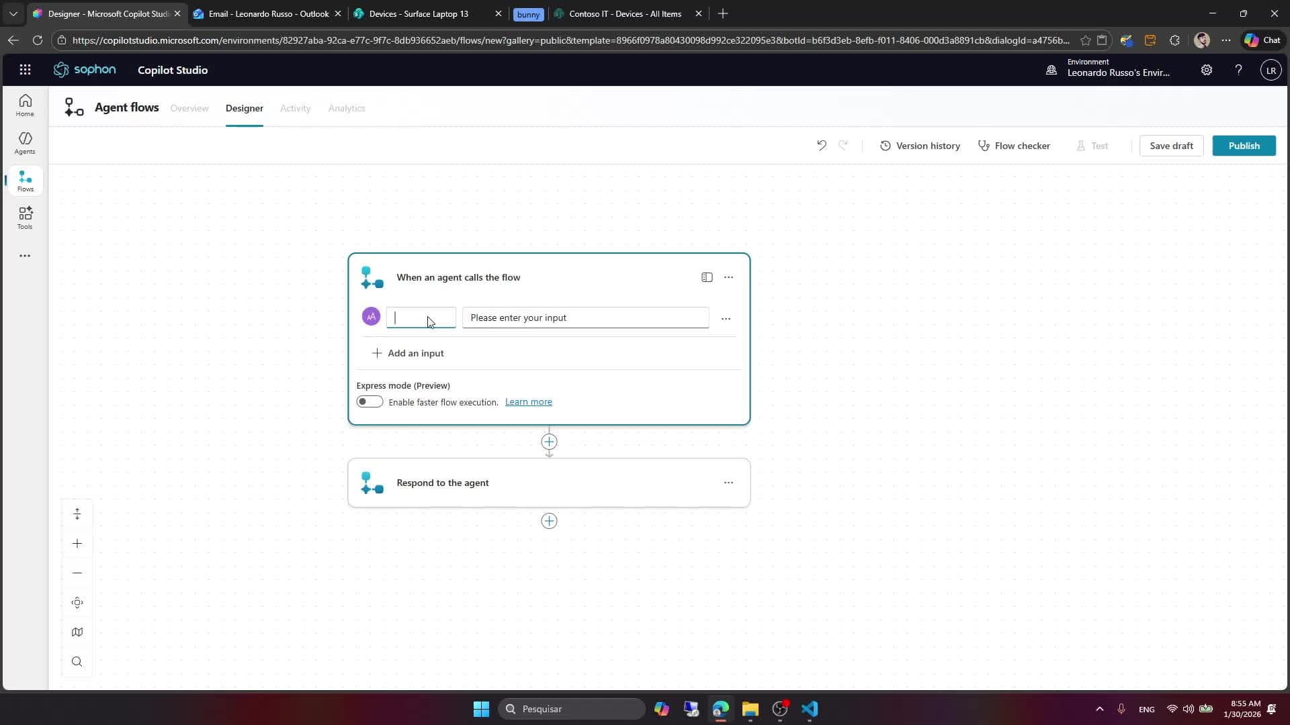Open more options on the trigger input row
The image size is (1290, 725).
(x=726, y=318)
